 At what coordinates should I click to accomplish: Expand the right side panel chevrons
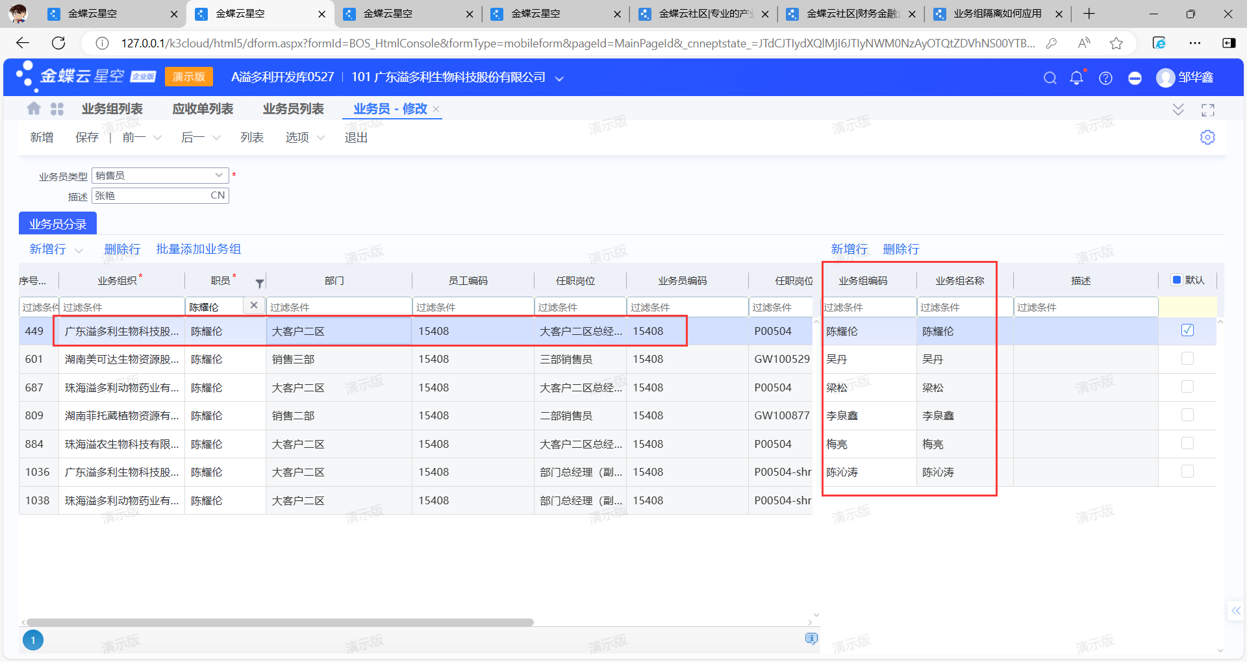(x=1235, y=611)
